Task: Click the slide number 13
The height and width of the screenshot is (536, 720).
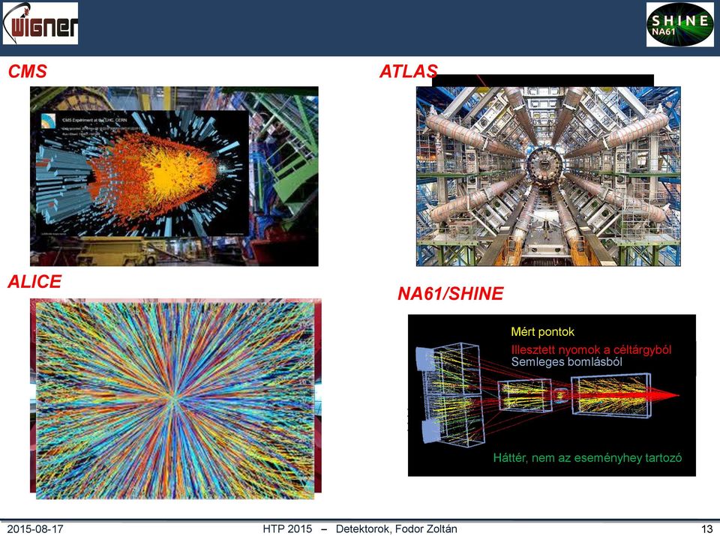Action: tap(706, 529)
